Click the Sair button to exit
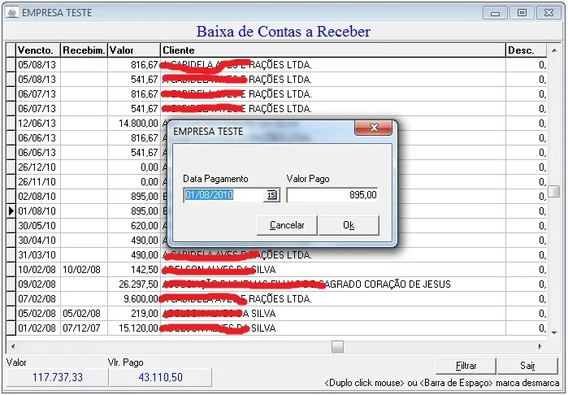Screen dimensions: 568x395 [527, 366]
